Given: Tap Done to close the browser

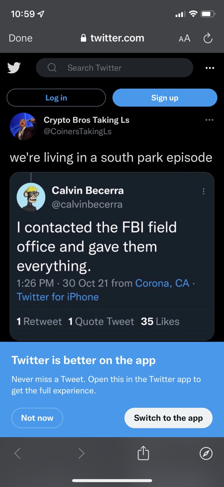Looking at the screenshot, I should point(20,38).
